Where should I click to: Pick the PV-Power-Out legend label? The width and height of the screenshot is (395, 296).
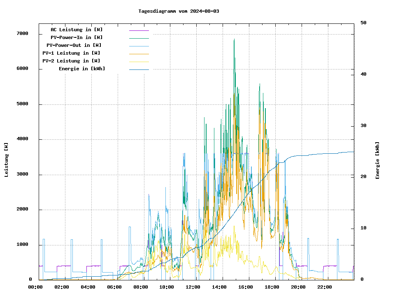tap(74, 45)
